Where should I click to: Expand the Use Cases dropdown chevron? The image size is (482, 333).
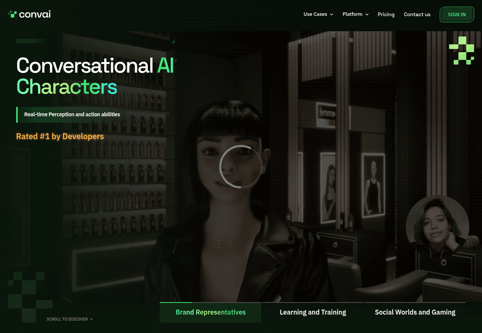click(x=332, y=14)
